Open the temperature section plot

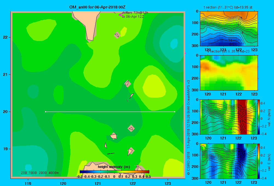point(229,29)
